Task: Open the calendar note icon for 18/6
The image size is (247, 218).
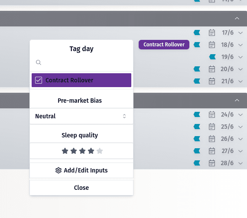Action: [x=212, y=45]
